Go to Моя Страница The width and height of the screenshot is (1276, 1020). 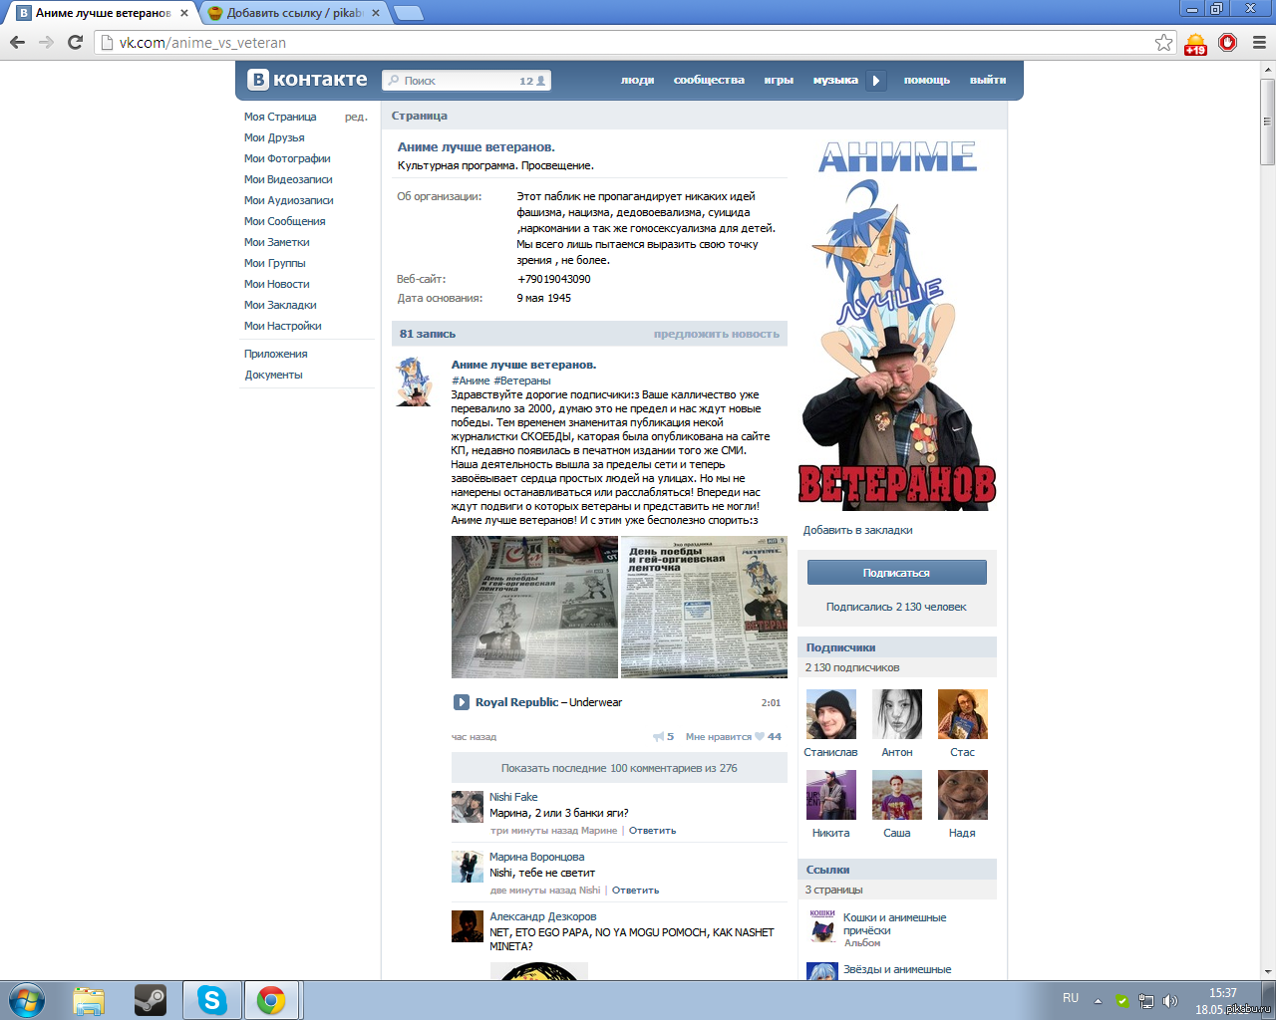[x=280, y=117]
